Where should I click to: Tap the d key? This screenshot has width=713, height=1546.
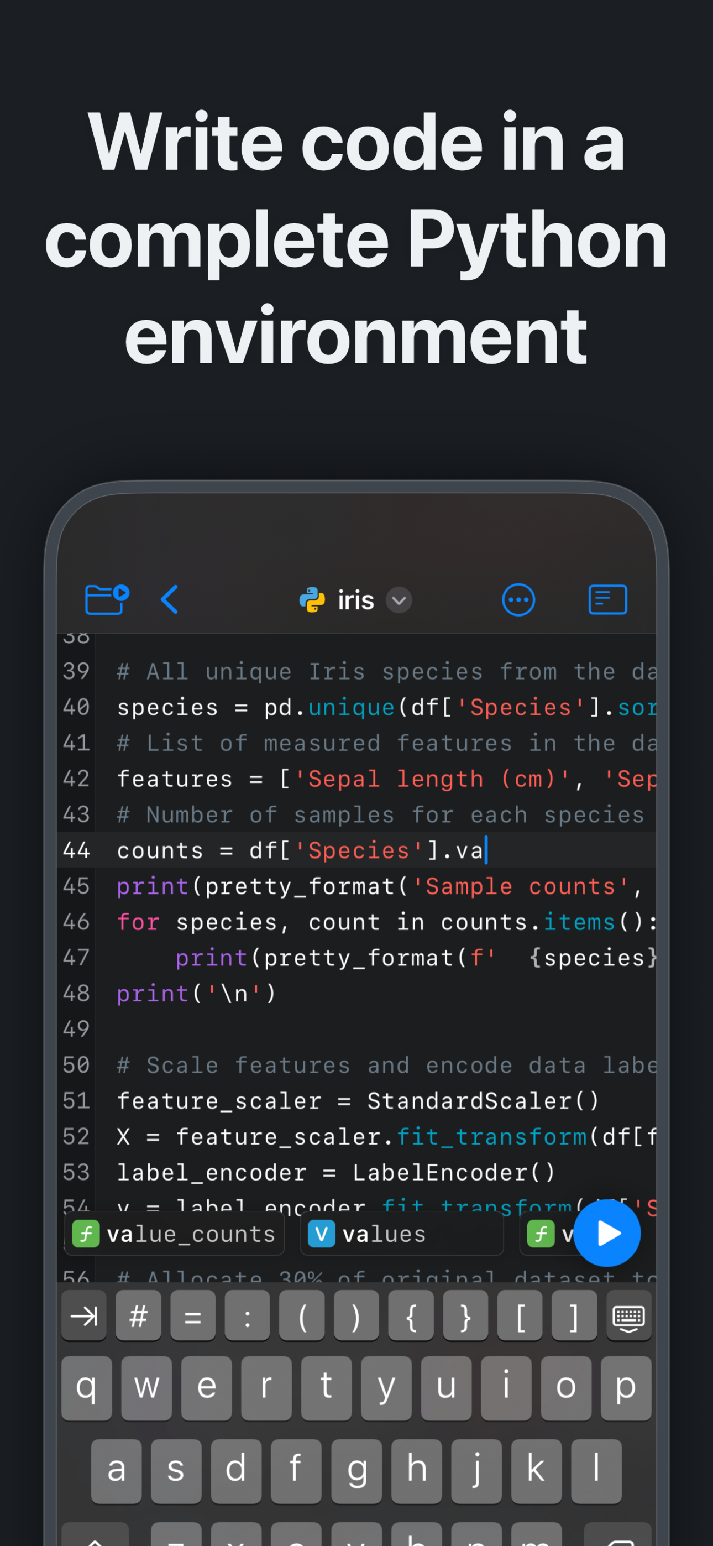[x=237, y=1471]
